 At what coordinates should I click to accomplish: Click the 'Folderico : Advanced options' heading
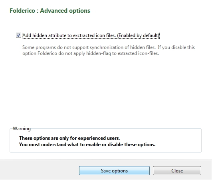tap(50, 11)
